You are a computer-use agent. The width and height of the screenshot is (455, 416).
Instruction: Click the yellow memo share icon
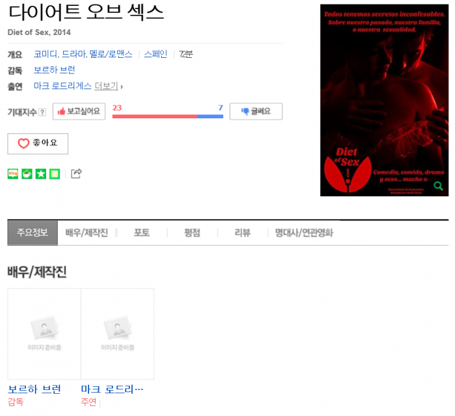[x=55, y=174]
